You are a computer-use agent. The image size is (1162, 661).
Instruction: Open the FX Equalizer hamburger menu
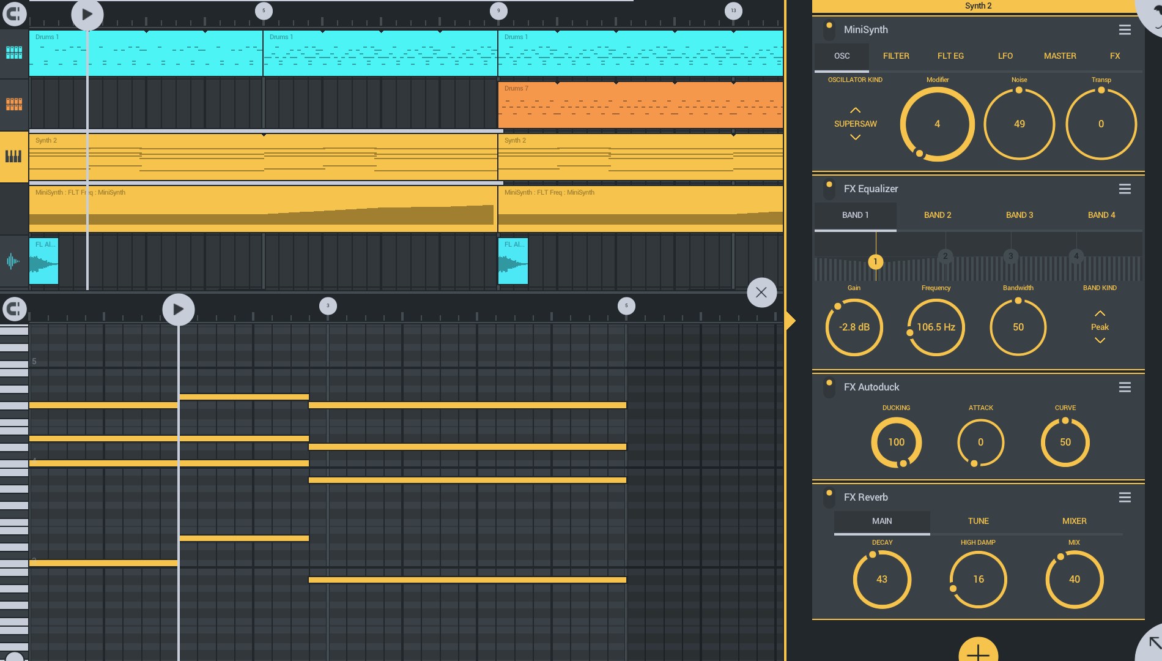point(1125,189)
